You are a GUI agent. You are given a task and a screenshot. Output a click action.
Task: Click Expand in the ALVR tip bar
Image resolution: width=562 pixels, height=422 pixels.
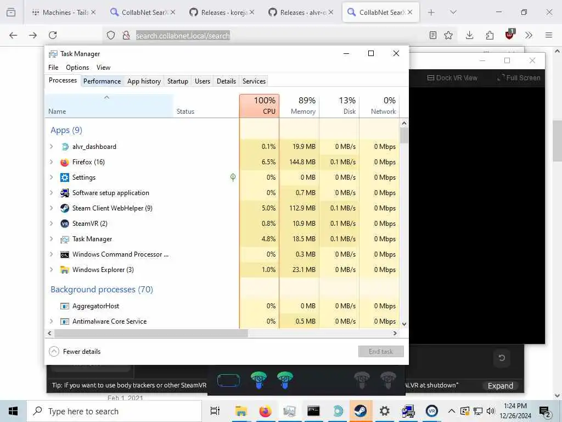501,386
